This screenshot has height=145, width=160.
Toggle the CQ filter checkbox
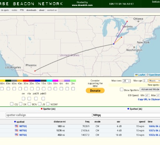[11, 104]
